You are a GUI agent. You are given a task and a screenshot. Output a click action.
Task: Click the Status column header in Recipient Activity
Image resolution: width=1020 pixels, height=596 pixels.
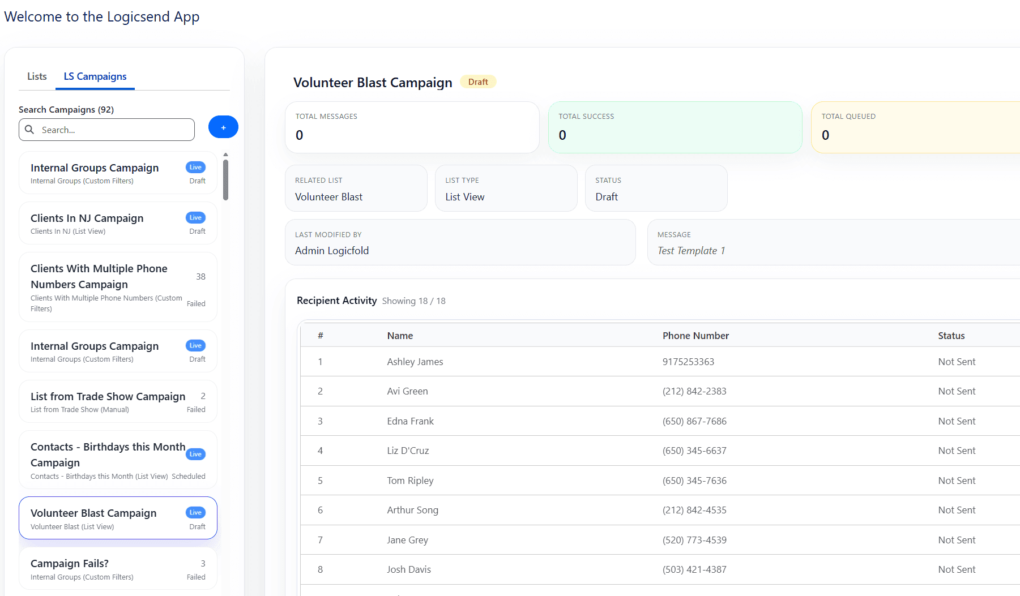[951, 335]
